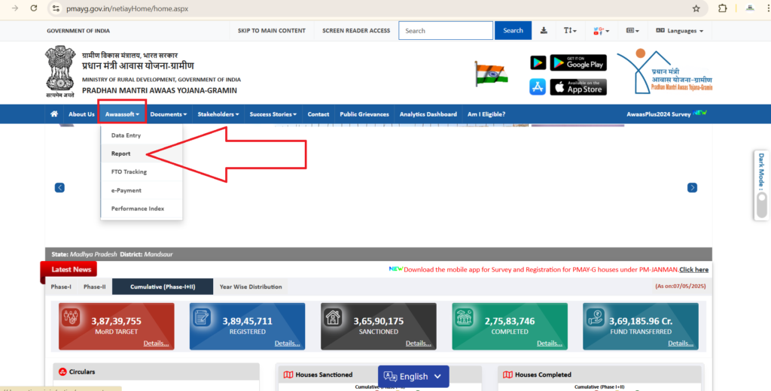Bookmark this page with star icon
Image resolution: width=771 pixels, height=391 pixels.
(696, 8)
